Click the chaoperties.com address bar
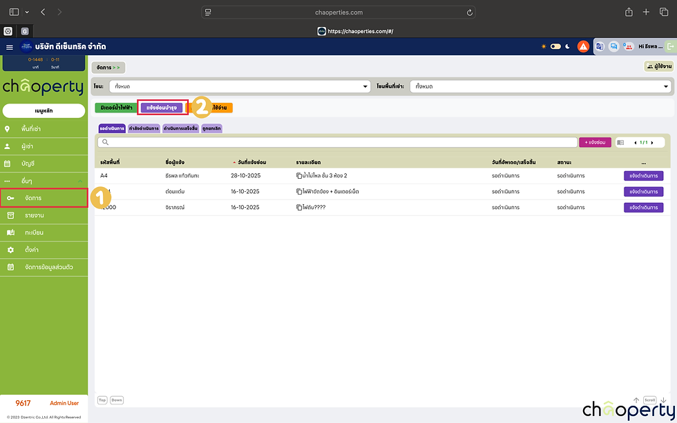 pyautogui.click(x=338, y=12)
